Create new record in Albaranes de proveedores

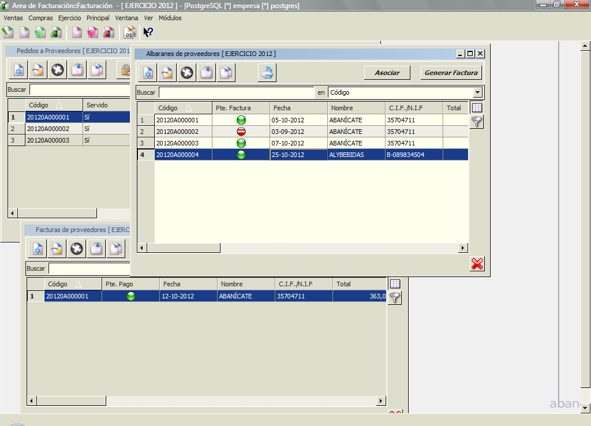click(x=148, y=72)
